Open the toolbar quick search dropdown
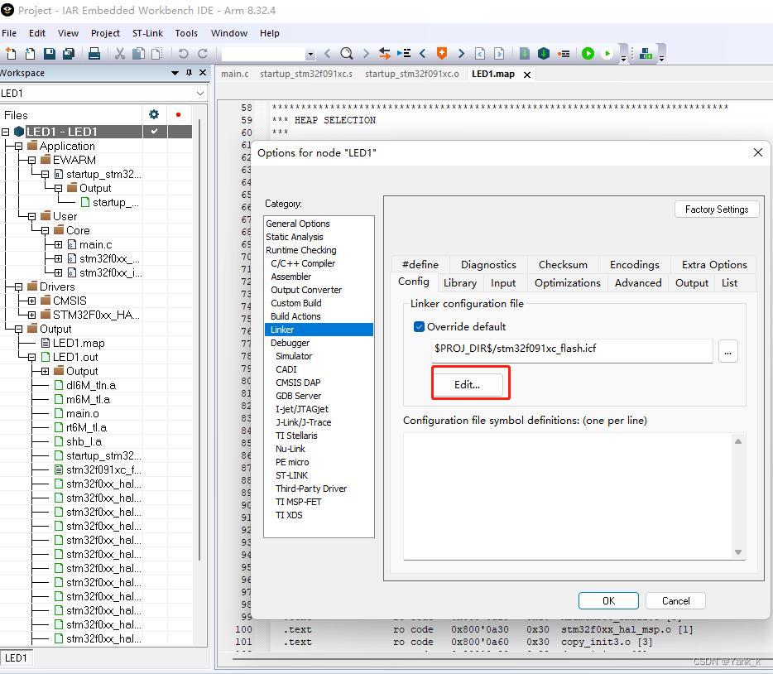 [x=310, y=55]
